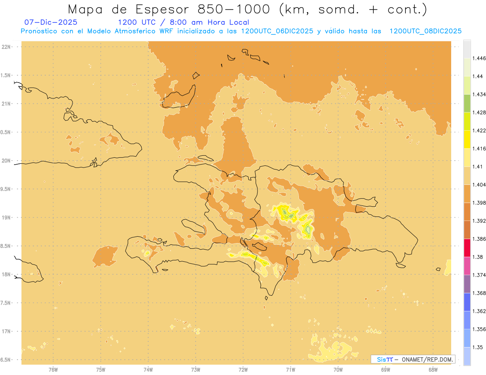Pick the gray swatch above 1.446
Screen dimensions: 486x375
point(467,49)
